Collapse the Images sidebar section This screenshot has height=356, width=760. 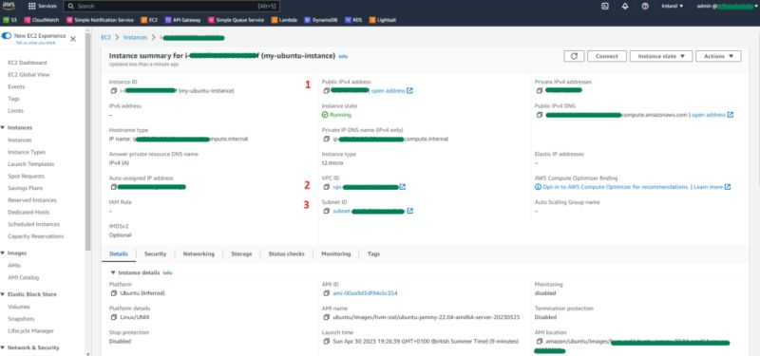coord(3,253)
